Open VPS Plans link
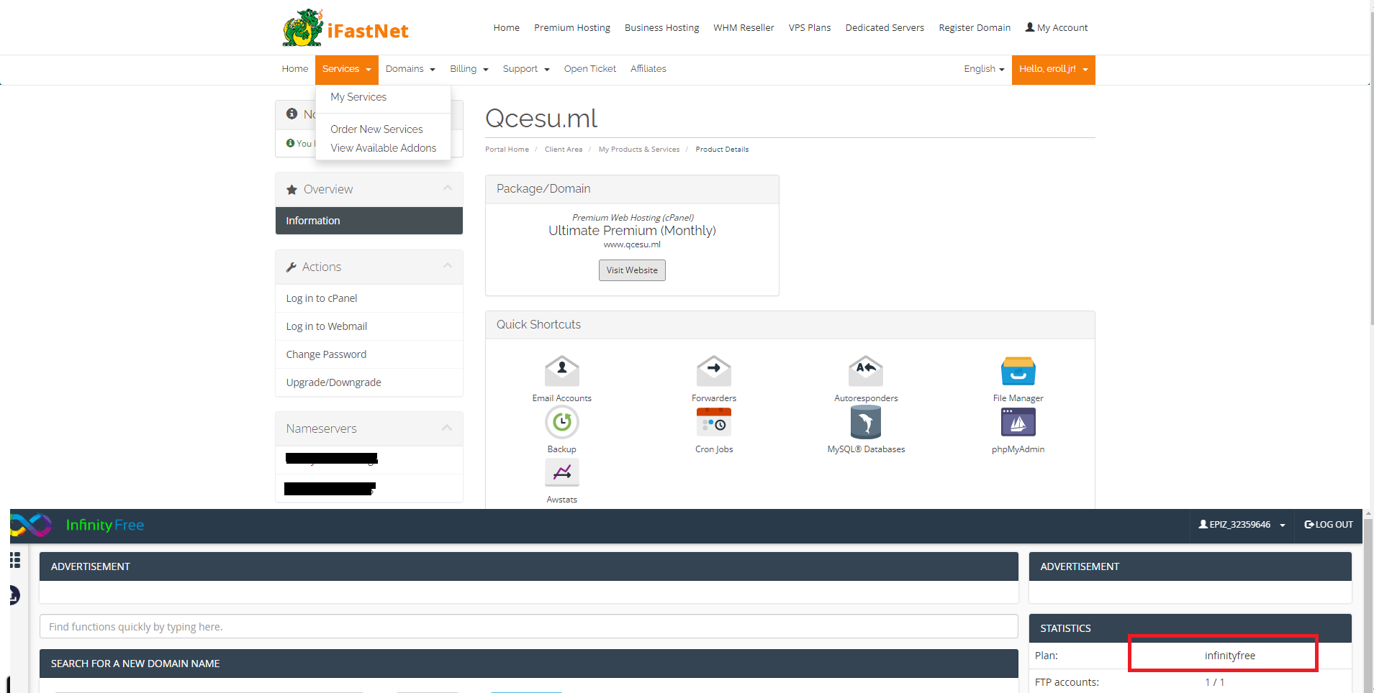This screenshot has width=1374, height=693. point(810,27)
